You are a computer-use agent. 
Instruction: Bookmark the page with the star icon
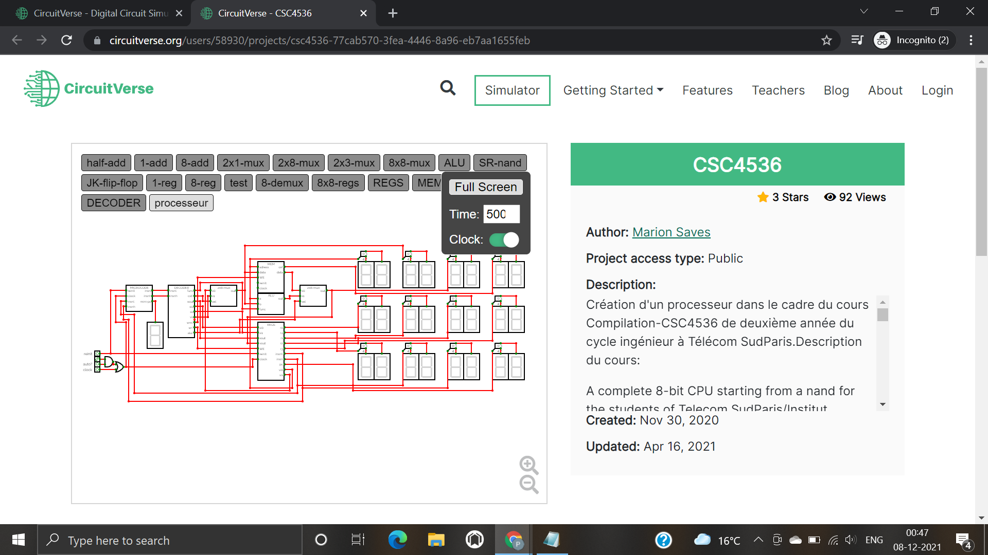(x=826, y=40)
